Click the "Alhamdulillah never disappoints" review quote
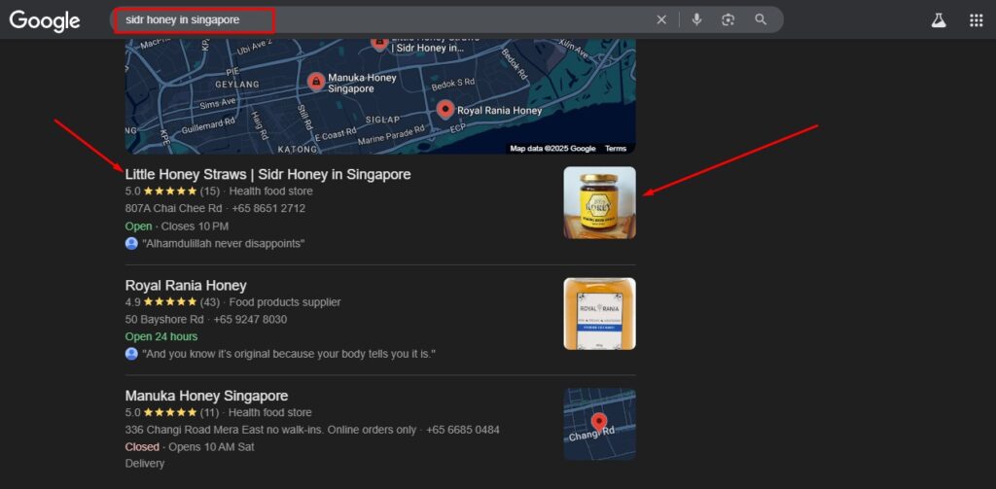This screenshot has width=996, height=489. (224, 243)
